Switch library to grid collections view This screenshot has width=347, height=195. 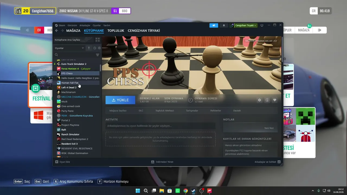coord(97,40)
